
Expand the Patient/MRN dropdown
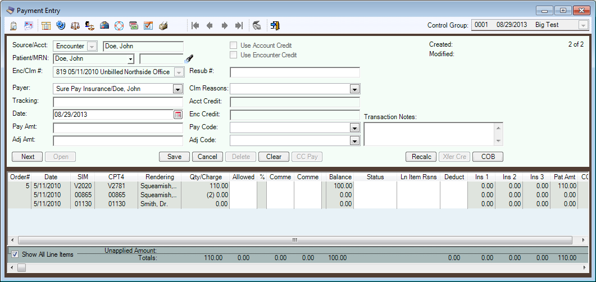click(x=131, y=59)
